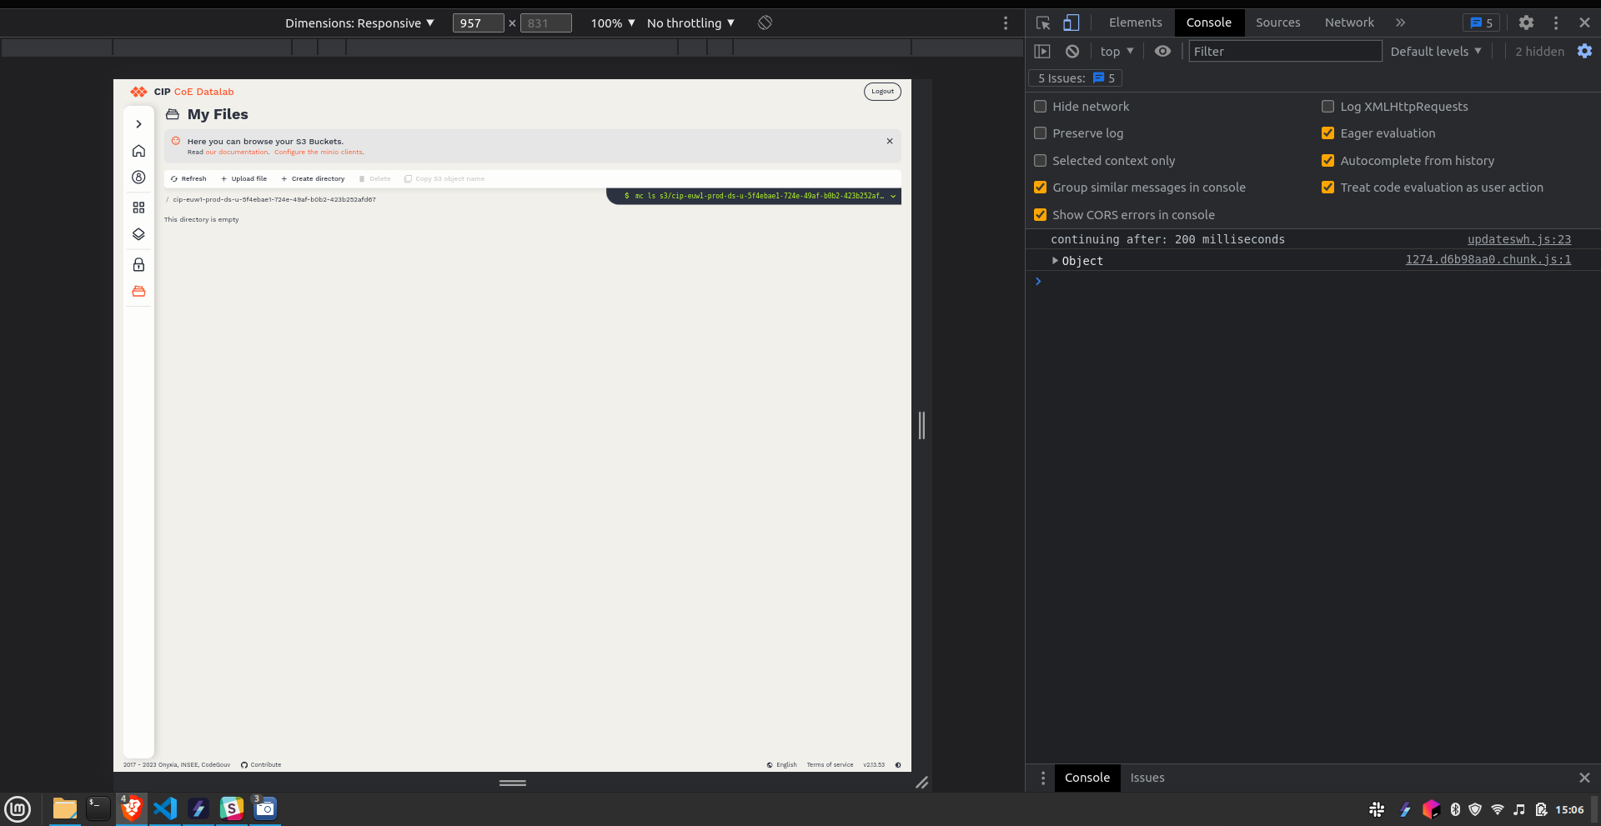The height and width of the screenshot is (826, 1601).
Task: Open the Default levels dropdown
Action: (1436, 51)
